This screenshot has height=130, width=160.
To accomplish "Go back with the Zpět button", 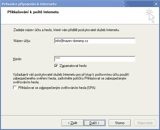I will tap(72, 123).
